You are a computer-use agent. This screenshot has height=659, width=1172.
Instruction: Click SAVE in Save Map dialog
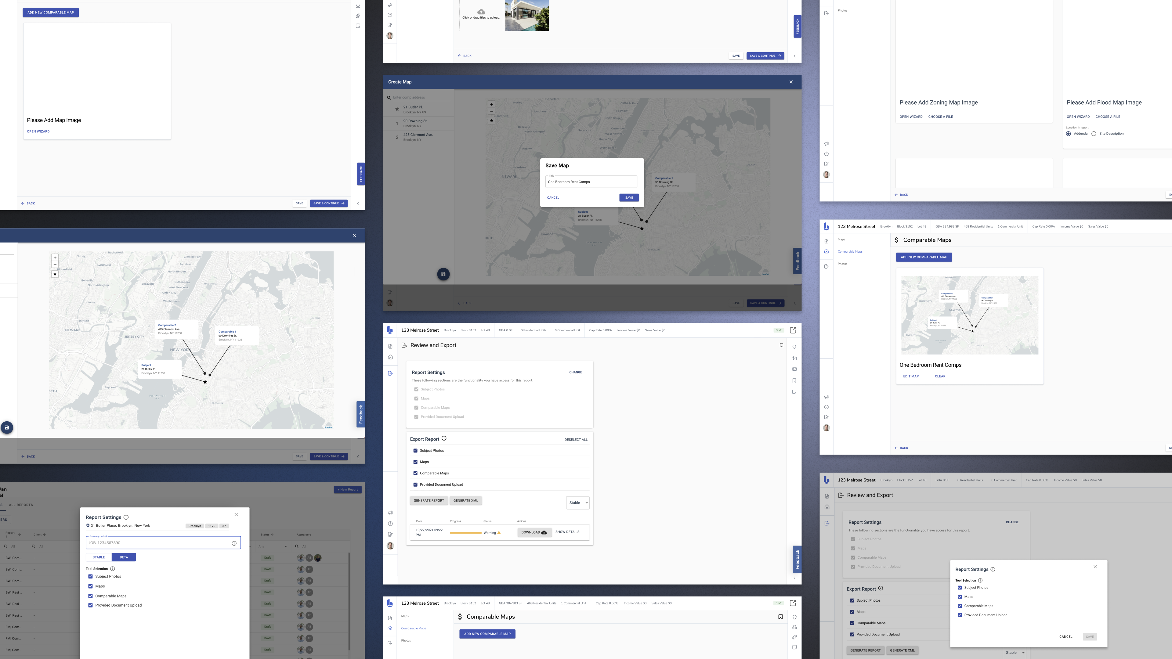(x=629, y=197)
